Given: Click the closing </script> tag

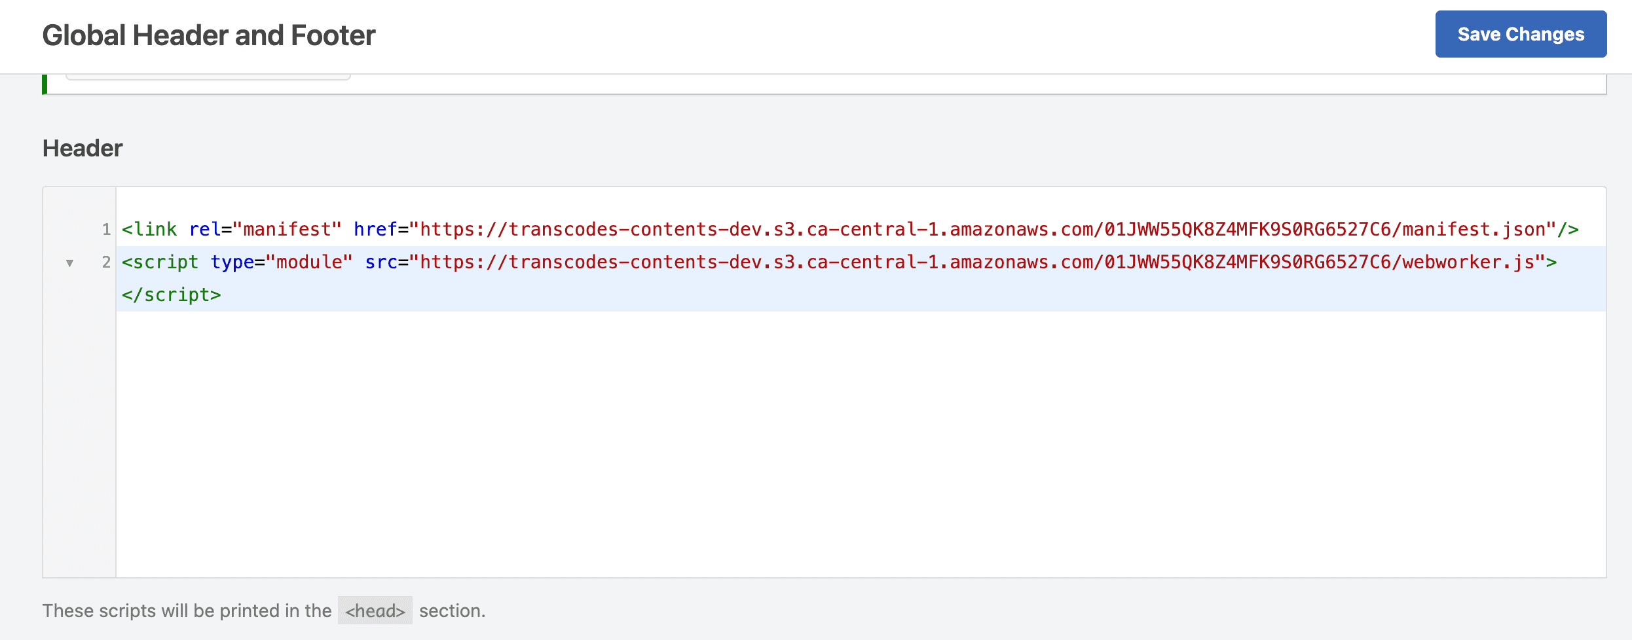Looking at the screenshot, I should 171,294.
